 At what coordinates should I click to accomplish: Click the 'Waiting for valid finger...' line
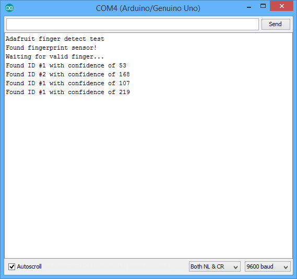pyautogui.click(x=55, y=56)
